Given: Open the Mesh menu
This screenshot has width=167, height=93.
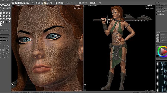Looking at the screenshot, I should point(25,1).
